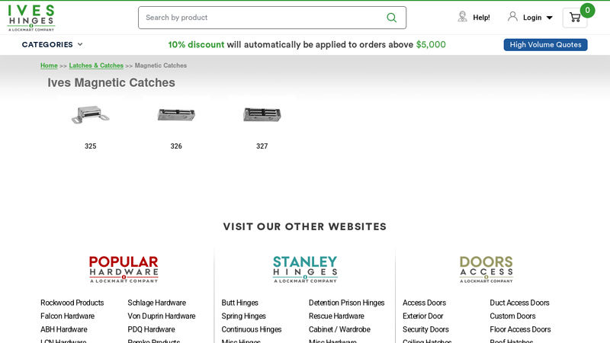Viewport: 610px width, 343px height.
Task: Go to Home breadcrumb link
Action: point(49,66)
